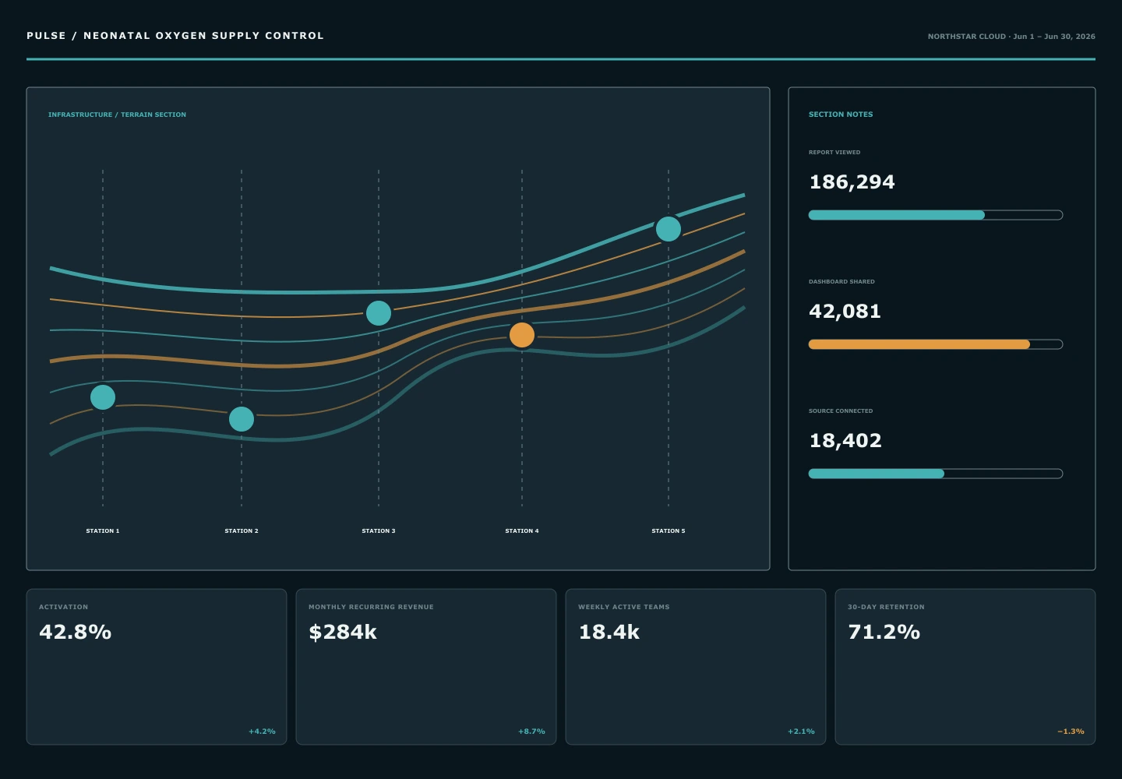Click the 186,294 report viewed value
Screen dimensions: 1122x779
[x=852, y=182]
